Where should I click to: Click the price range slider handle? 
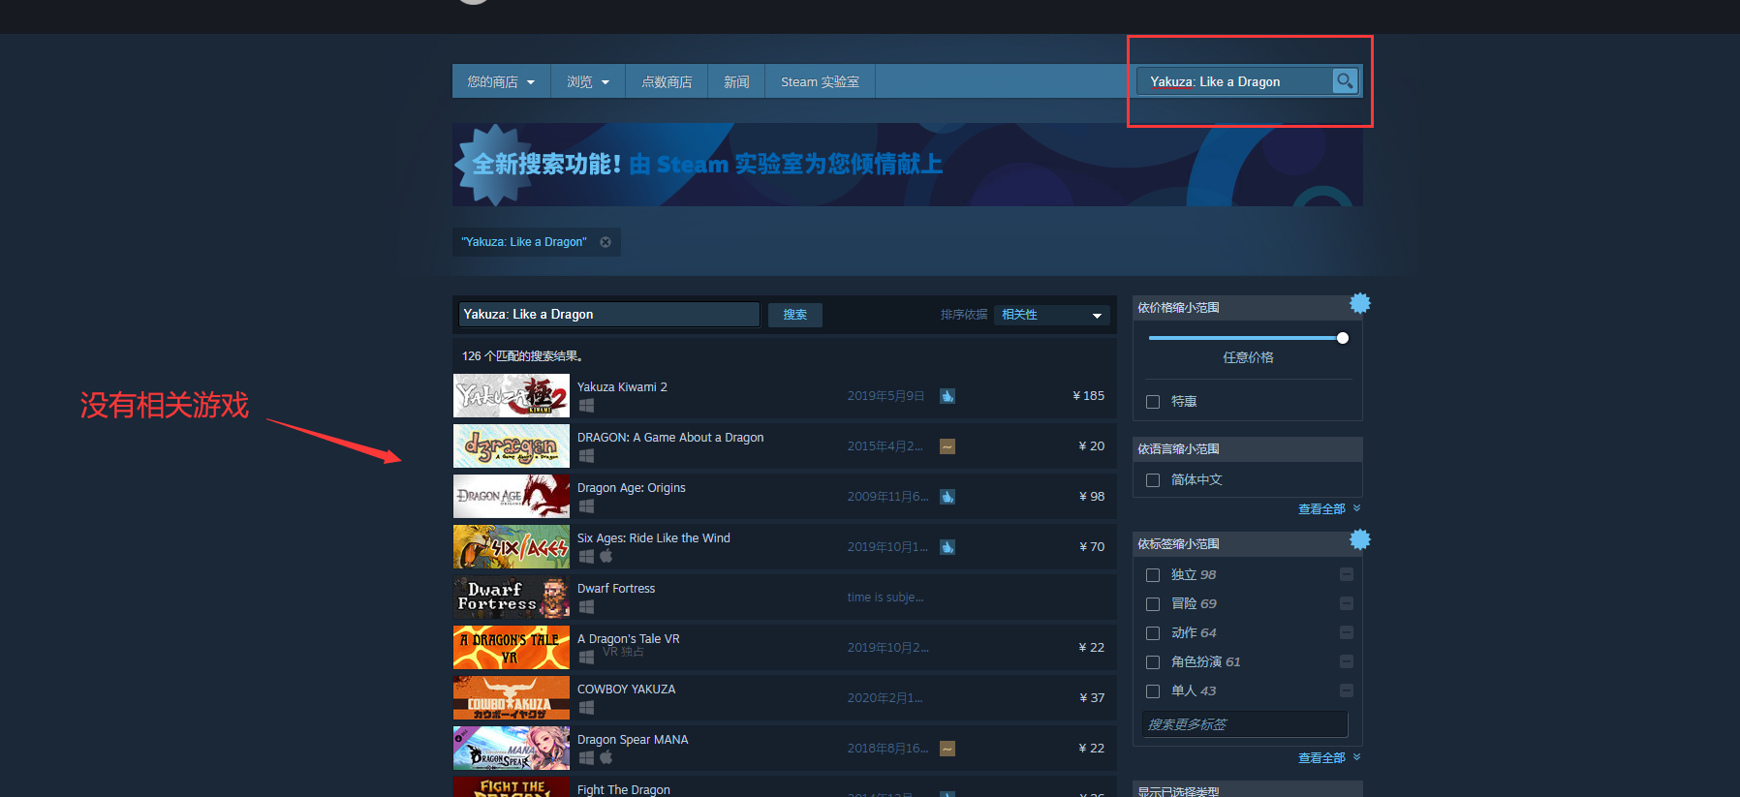1343,338
